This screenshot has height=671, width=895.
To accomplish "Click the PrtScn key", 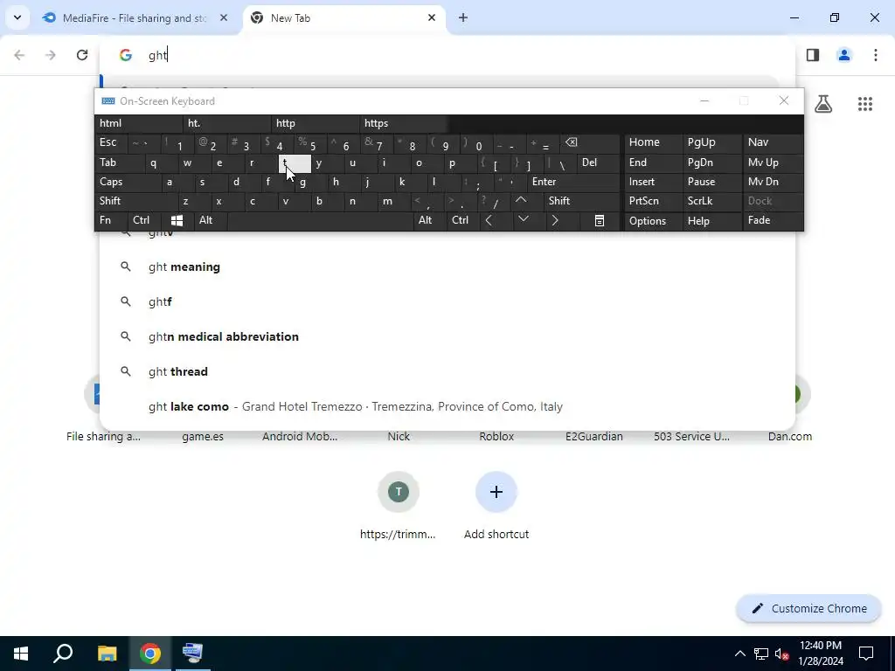I will coord(653,201).
